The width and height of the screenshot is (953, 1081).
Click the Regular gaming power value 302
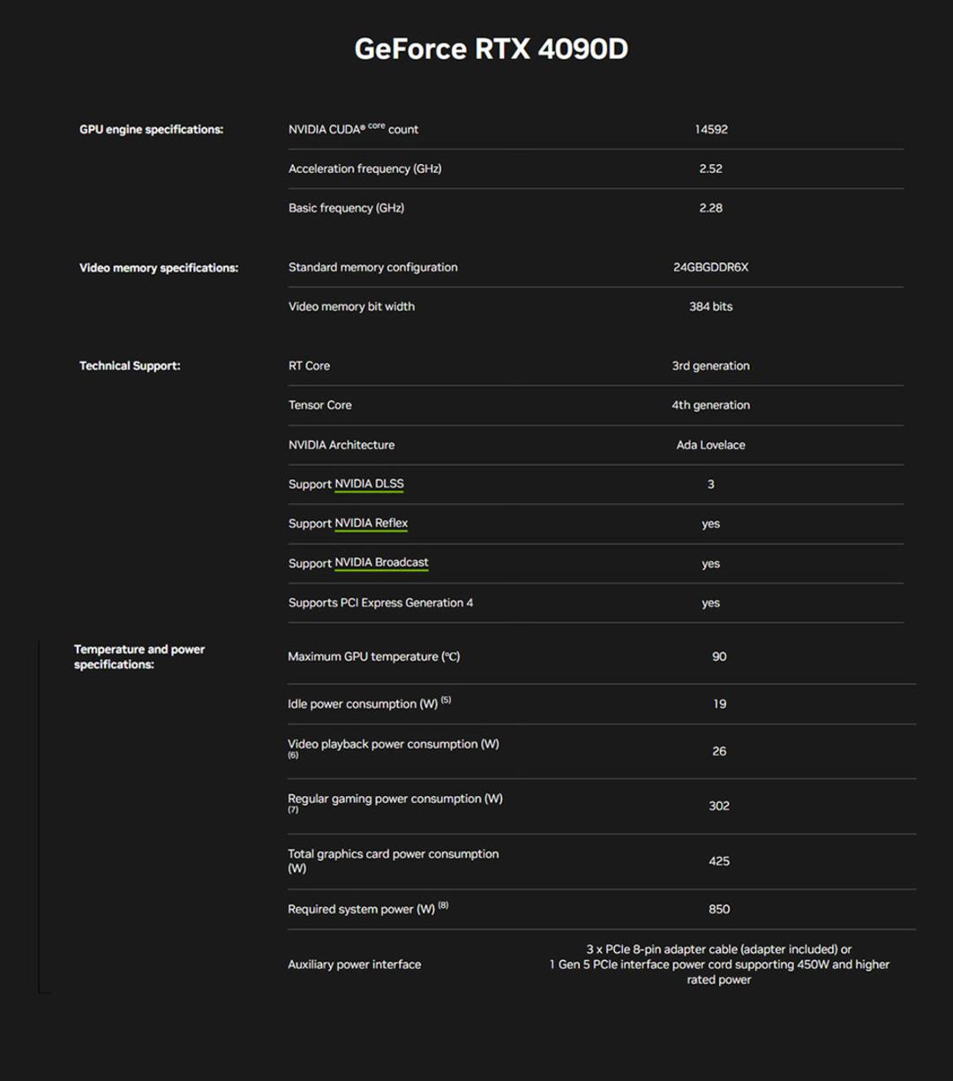click(719, 806)
